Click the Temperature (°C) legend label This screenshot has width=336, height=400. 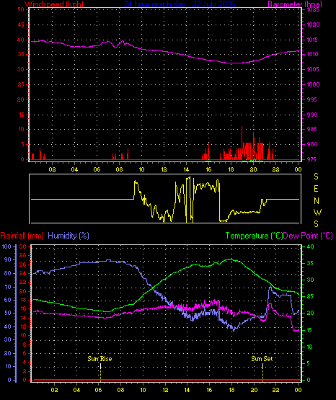click(254, 236)
